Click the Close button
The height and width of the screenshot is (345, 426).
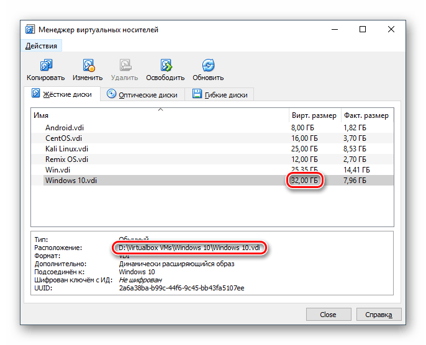[x=329, y=315]
